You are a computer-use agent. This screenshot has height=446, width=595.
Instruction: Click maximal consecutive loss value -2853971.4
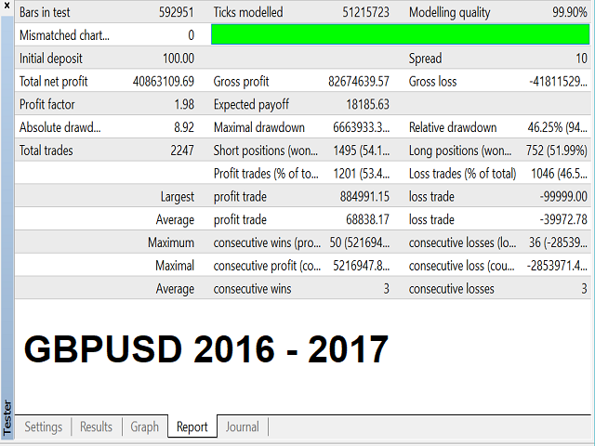pyautogui.click(x=557, y=266)
